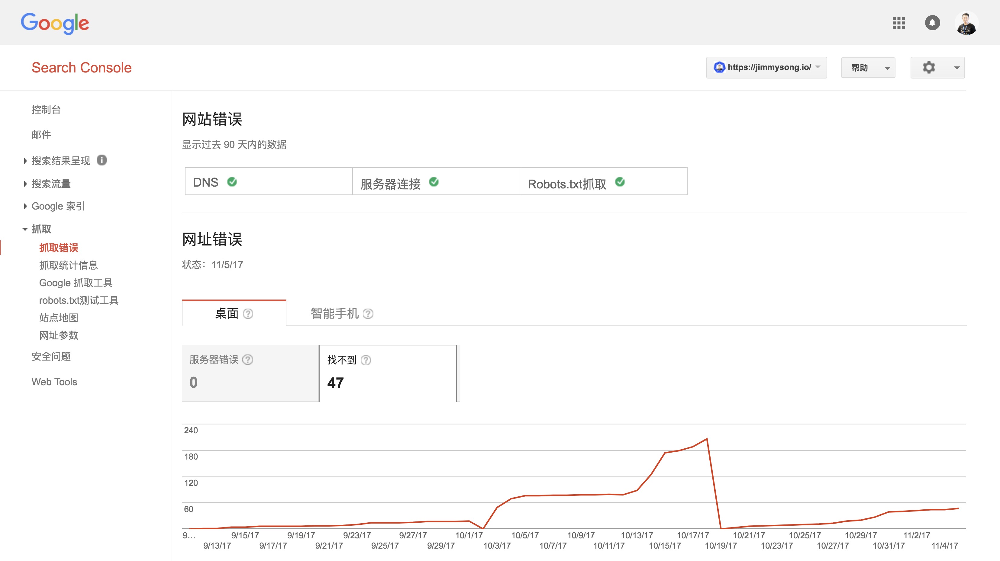Click the 10/19/17 peak on chart
The width and height of the screenshot is (1000, 561).
707,439
